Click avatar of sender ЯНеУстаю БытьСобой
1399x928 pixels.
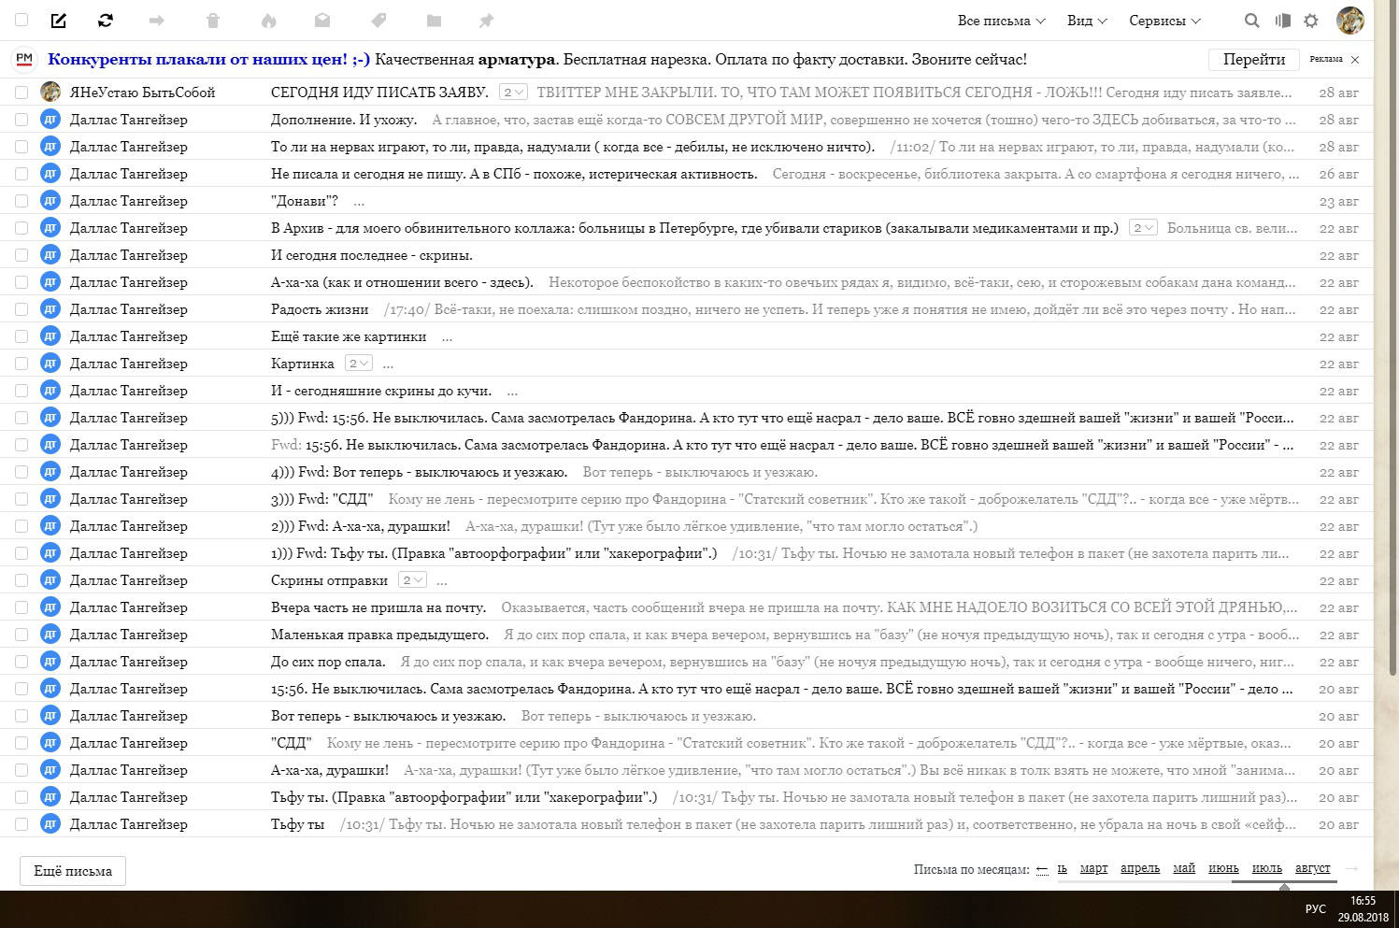point(50,92)
